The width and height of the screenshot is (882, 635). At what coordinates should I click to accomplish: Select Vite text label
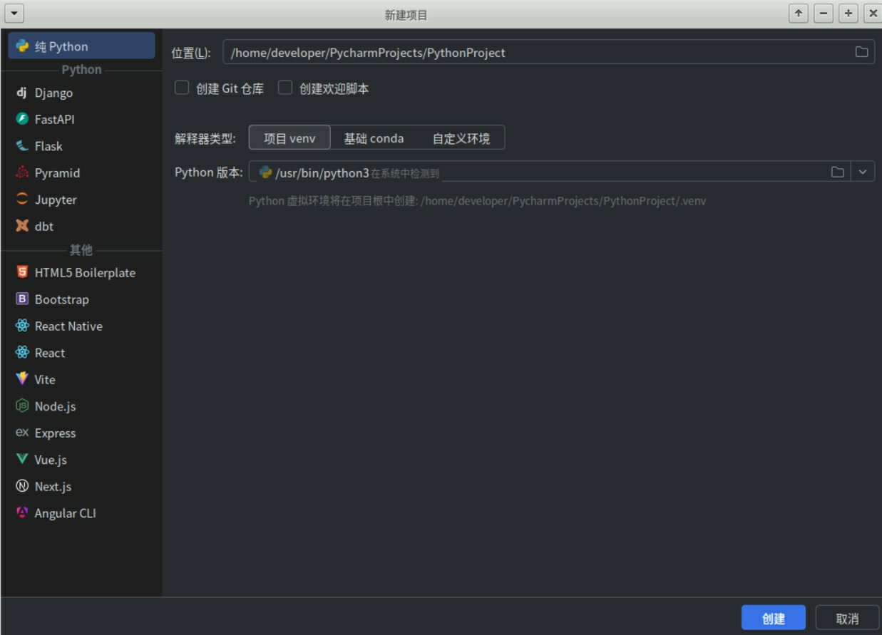[x=45, y=379]
